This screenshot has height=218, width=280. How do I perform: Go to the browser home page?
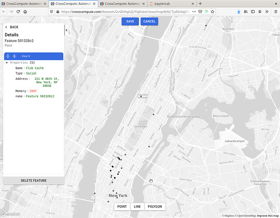pyautogui.click(x=25, y=12)
